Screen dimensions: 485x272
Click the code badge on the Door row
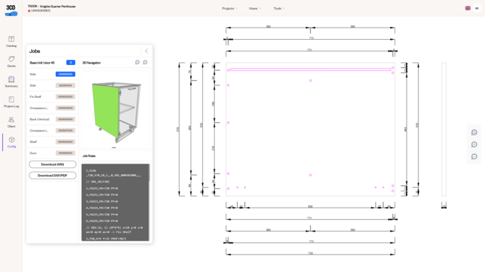point(65,153)
